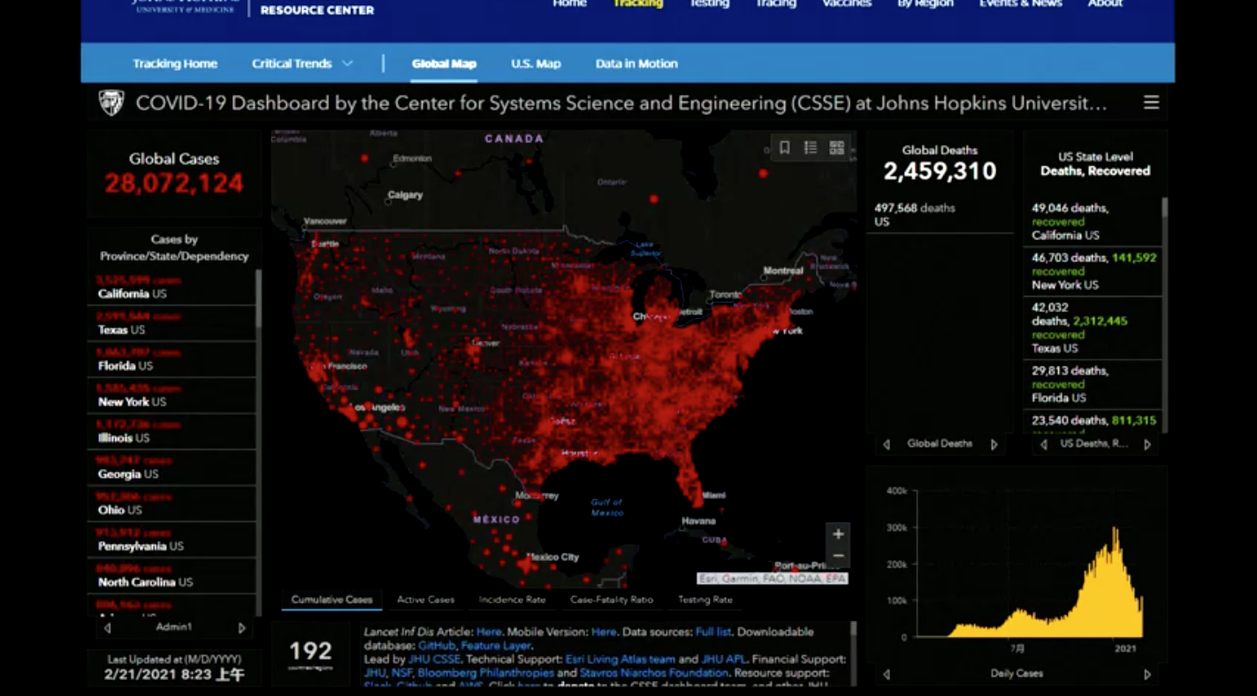
Task: Go to previous Global Deaths panel
Action: [887, 444]
